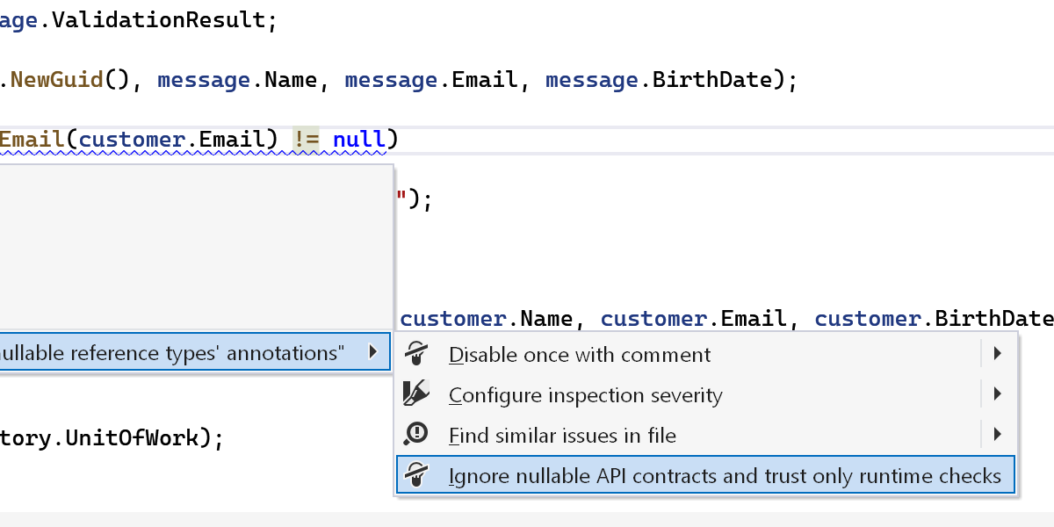The image size is (1054, 527).
Task: Expand the Configure inspection severity submenu arrow
Action: point(997,394)
